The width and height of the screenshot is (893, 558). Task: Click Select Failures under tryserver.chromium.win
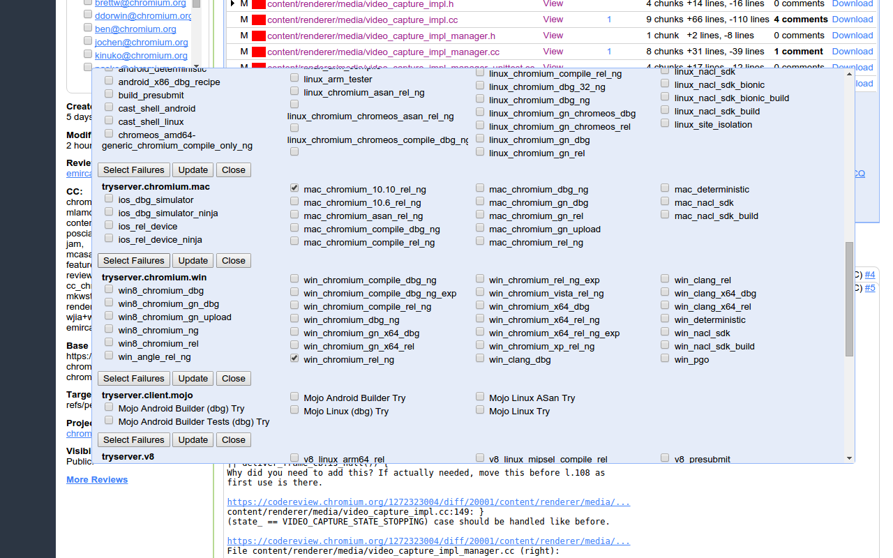coord(134,379)
